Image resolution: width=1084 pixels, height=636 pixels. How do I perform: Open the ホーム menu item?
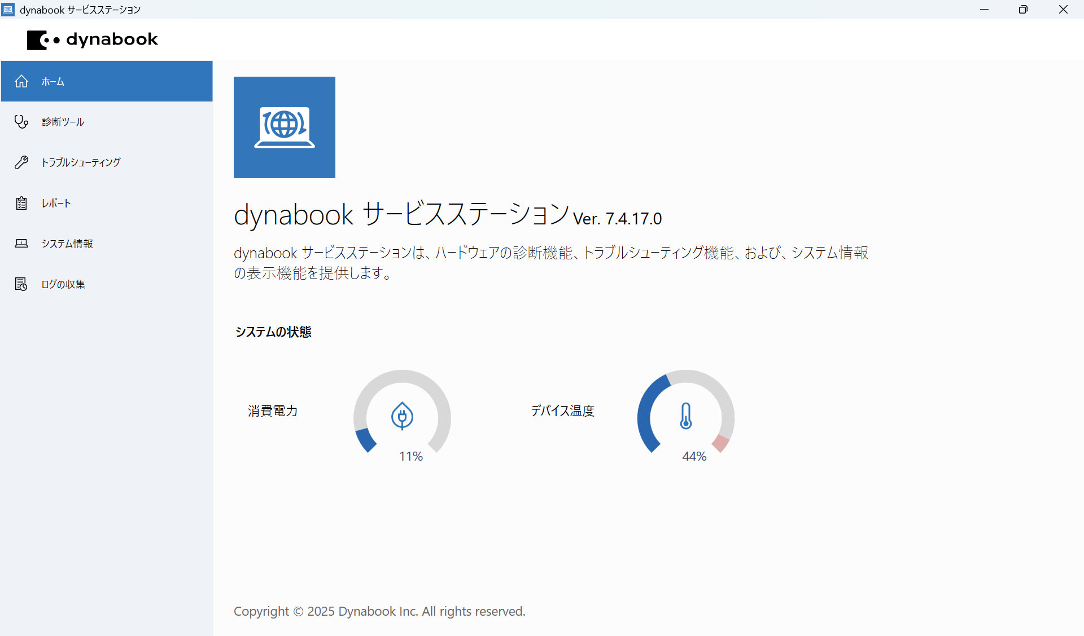click(53, 82)
